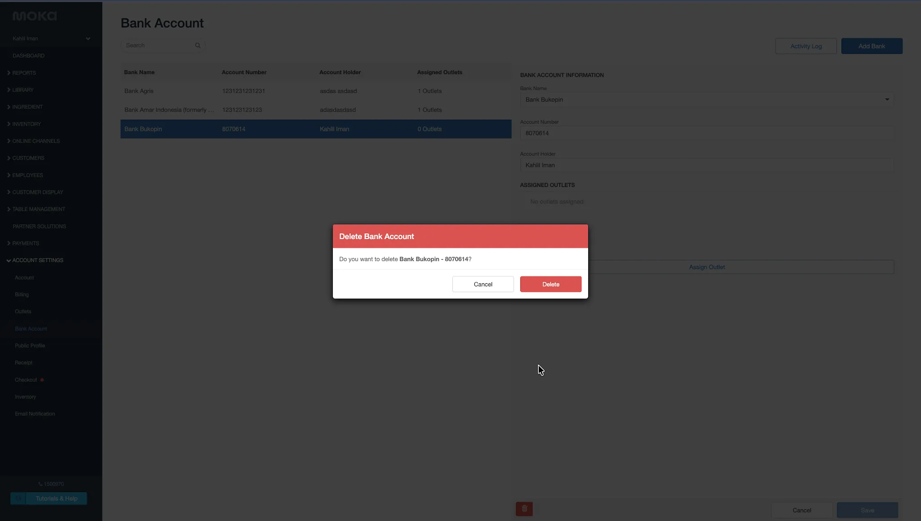Click account holder asdas asdasd
Image resolution: width=921 pixels, height=521 pixels.
tap(338, 91)
